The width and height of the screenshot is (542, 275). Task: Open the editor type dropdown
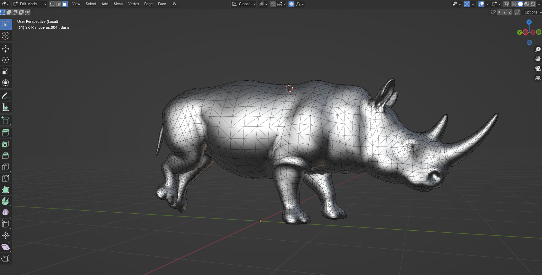5,4
